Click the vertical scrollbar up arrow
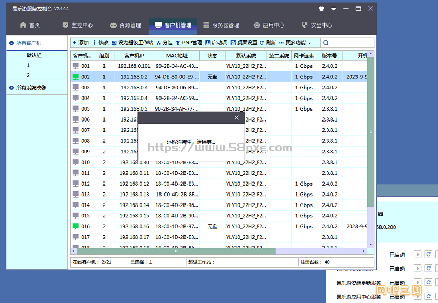Image resolution: width=438 pixels, height=303 pixels. click(x=371, y=54)
